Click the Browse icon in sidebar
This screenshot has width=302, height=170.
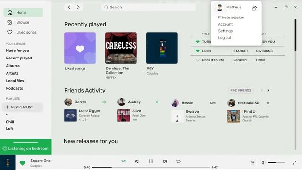(9, 22)
